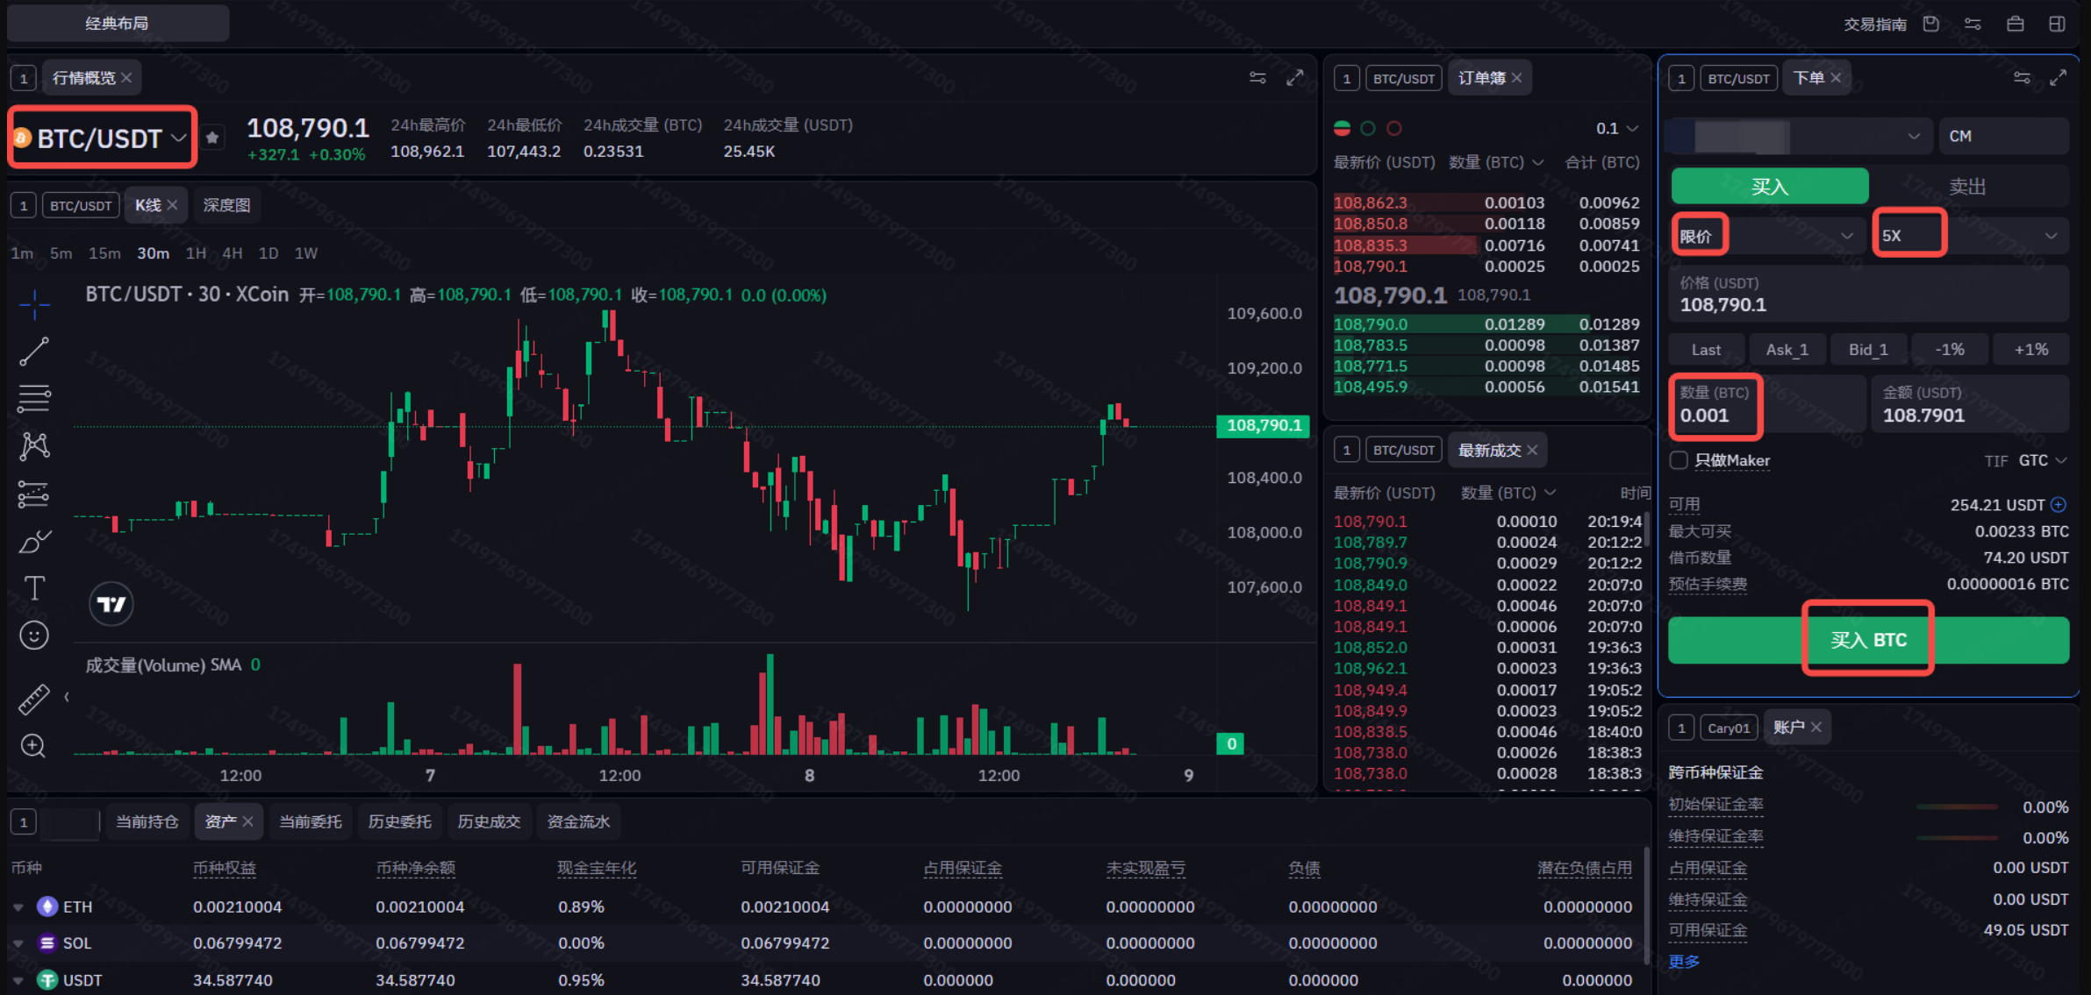Activate the chart zoom-in tool

point(33,746)
